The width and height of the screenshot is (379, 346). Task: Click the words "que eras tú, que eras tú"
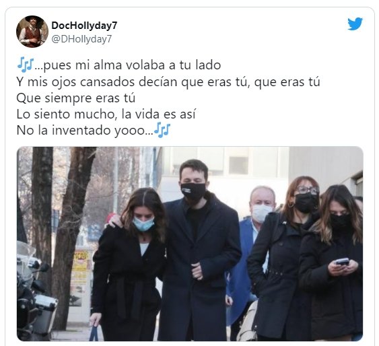[250, 81]
